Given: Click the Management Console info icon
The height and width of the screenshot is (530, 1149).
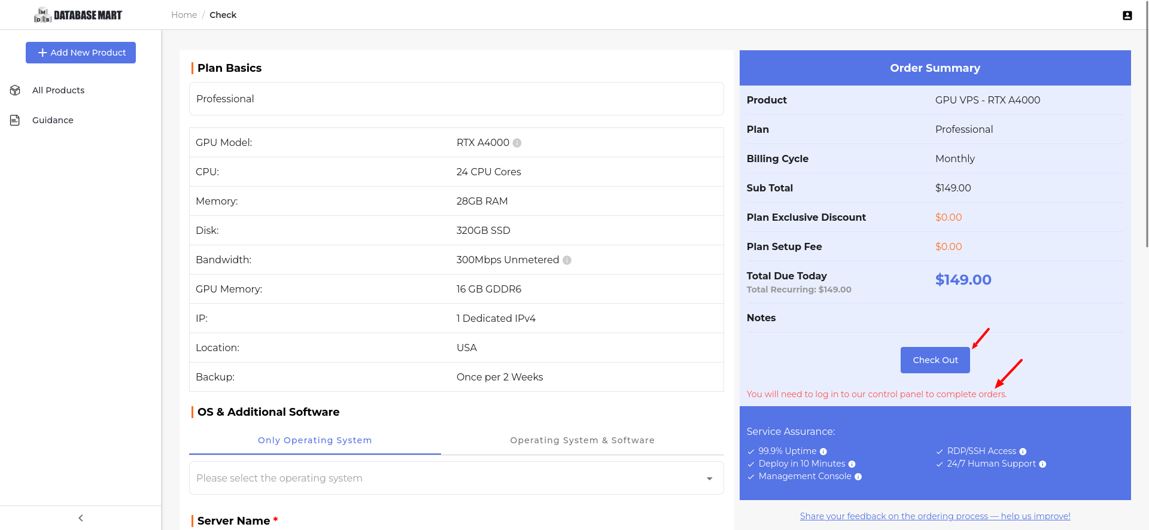Looking at the screenshot, I should (858, 477).
